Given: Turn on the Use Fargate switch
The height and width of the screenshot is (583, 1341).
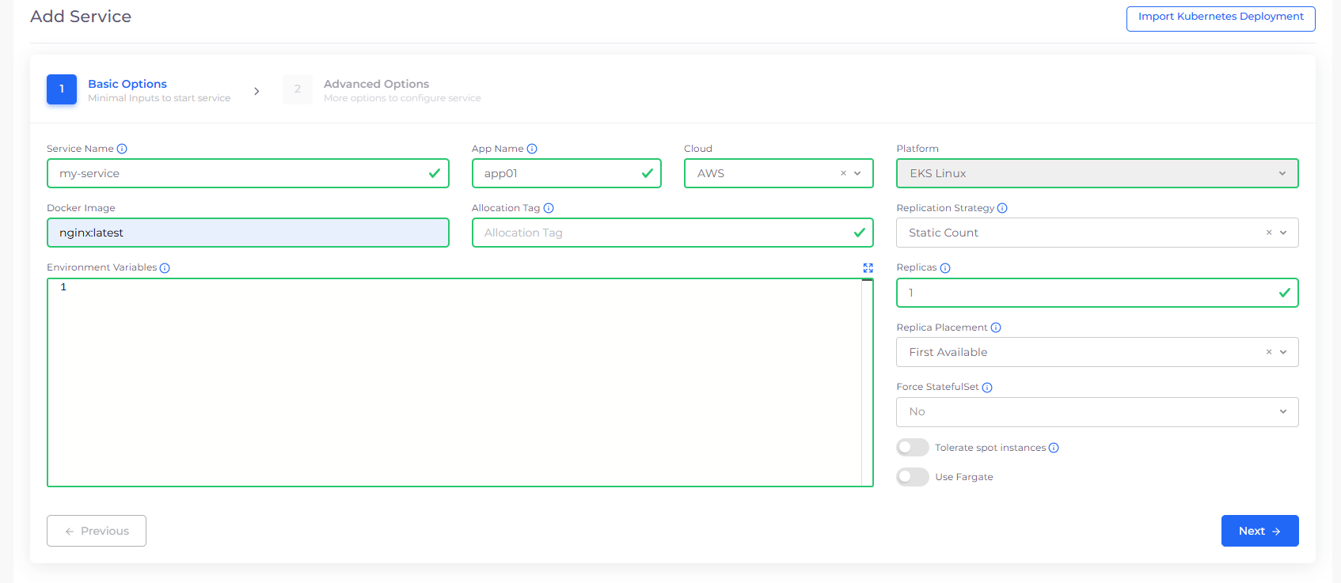Looking at the screenshot, I should [x=912, y=477].
